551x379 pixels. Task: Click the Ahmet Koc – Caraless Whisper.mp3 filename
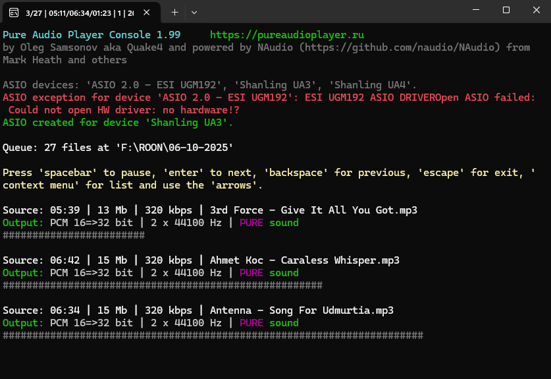(x=304, y=260)
